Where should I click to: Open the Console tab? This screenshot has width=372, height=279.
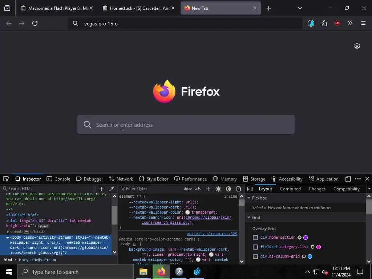[58, 179]
